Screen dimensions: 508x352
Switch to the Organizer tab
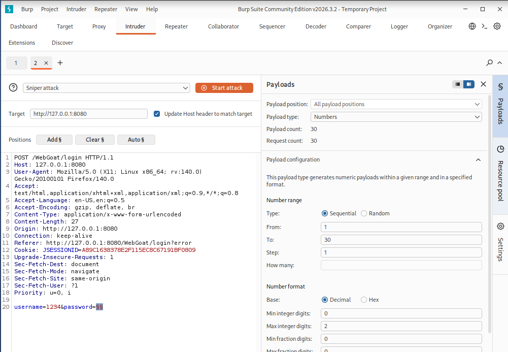(x=439, y=26)
